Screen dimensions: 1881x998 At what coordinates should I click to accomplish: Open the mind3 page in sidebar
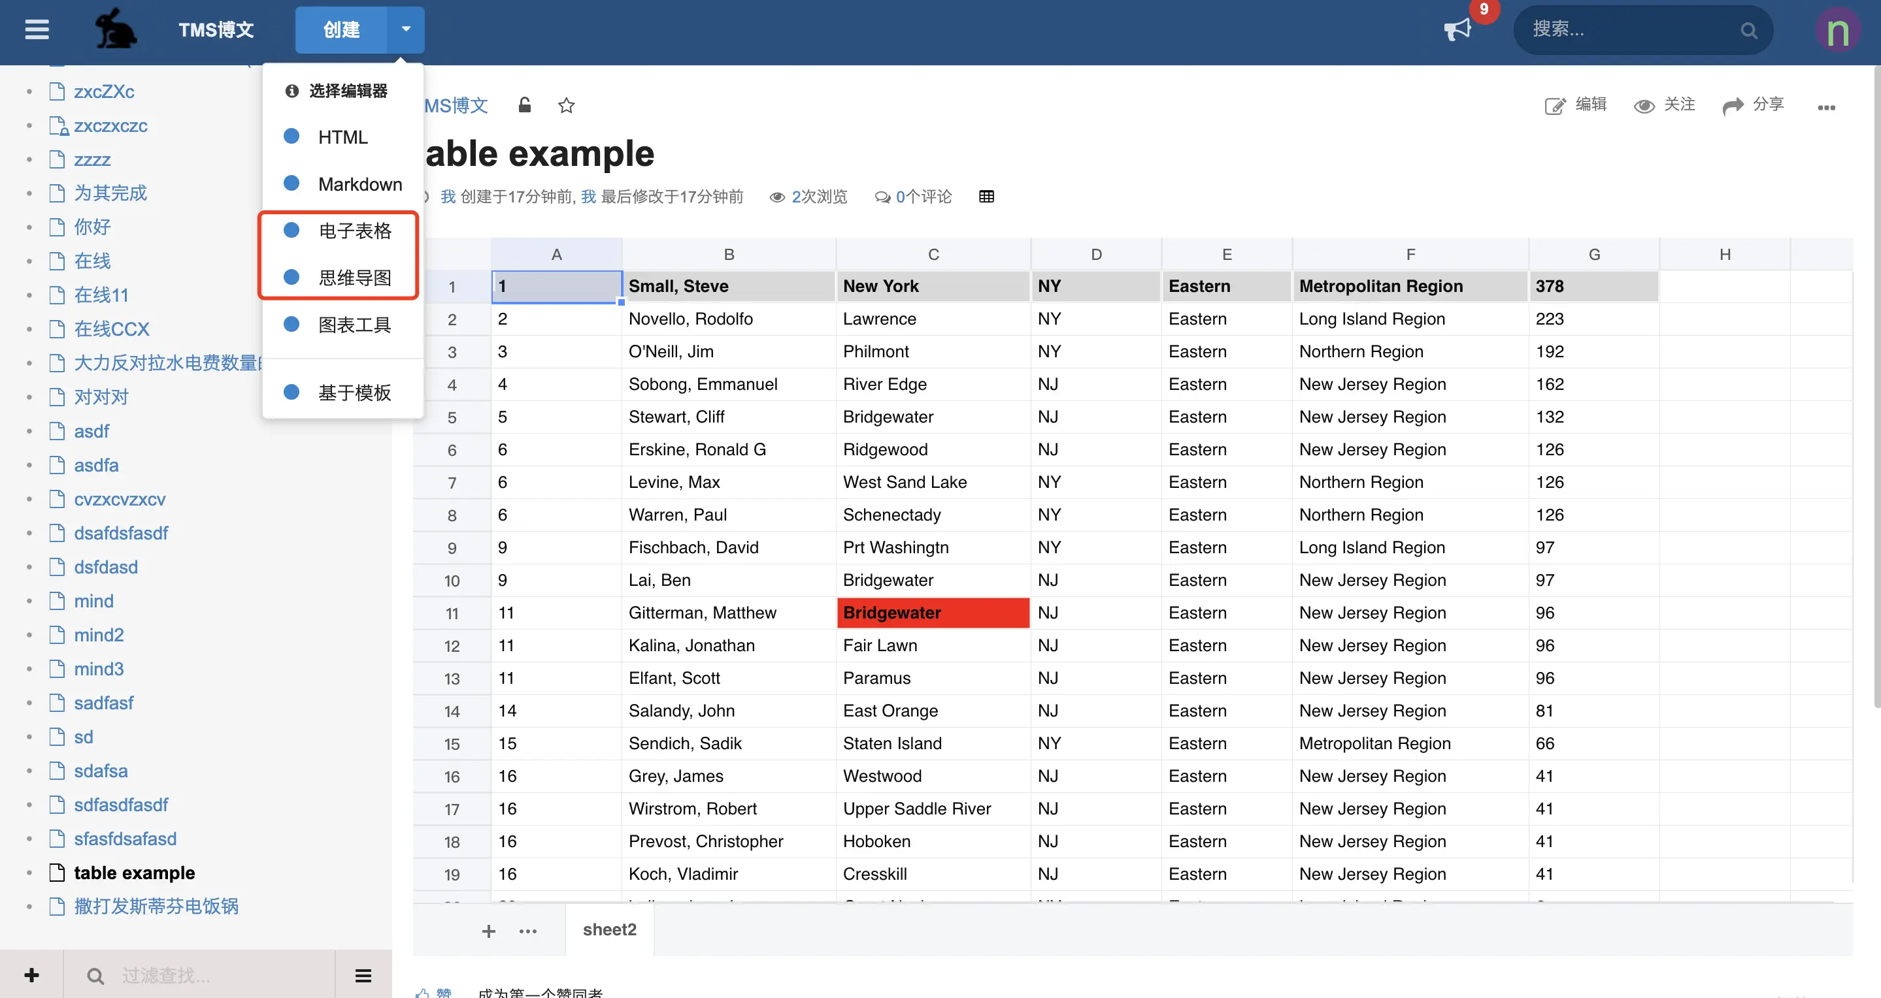point(99,668)
